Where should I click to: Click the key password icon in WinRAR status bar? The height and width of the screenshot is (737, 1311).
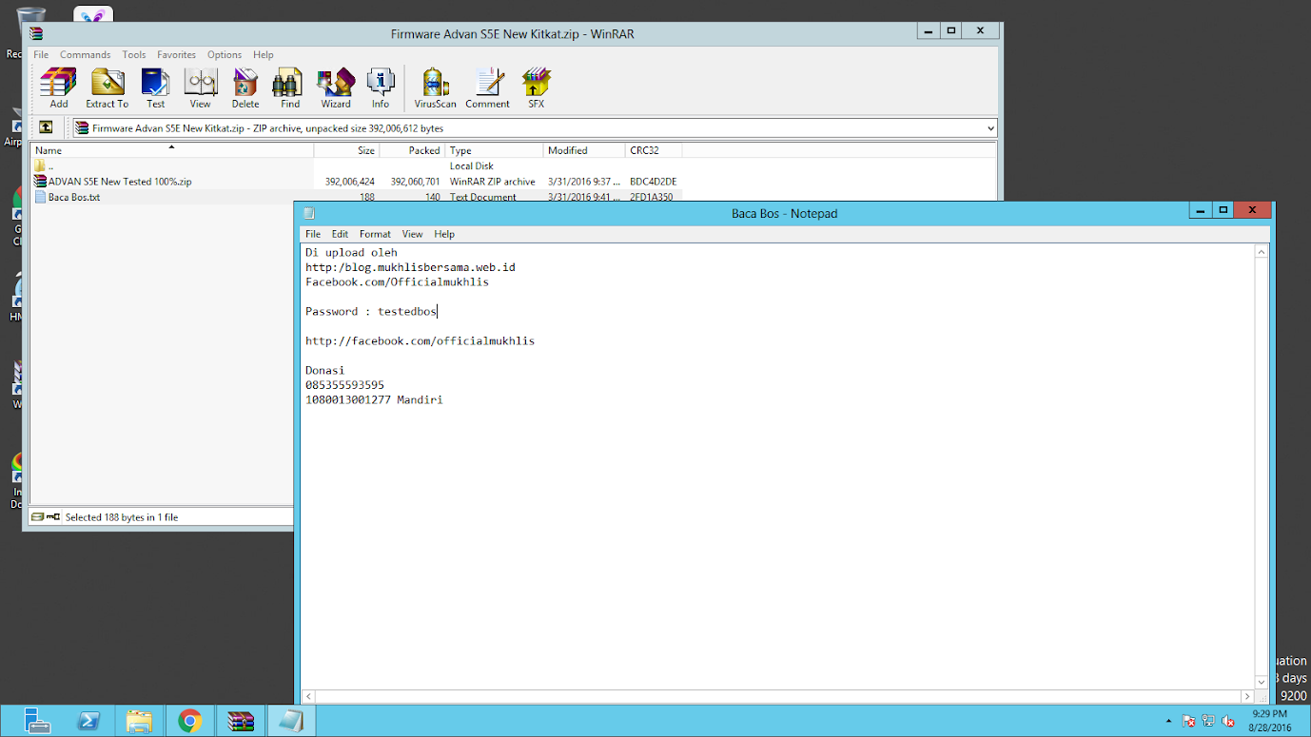(x=53, y=517)
